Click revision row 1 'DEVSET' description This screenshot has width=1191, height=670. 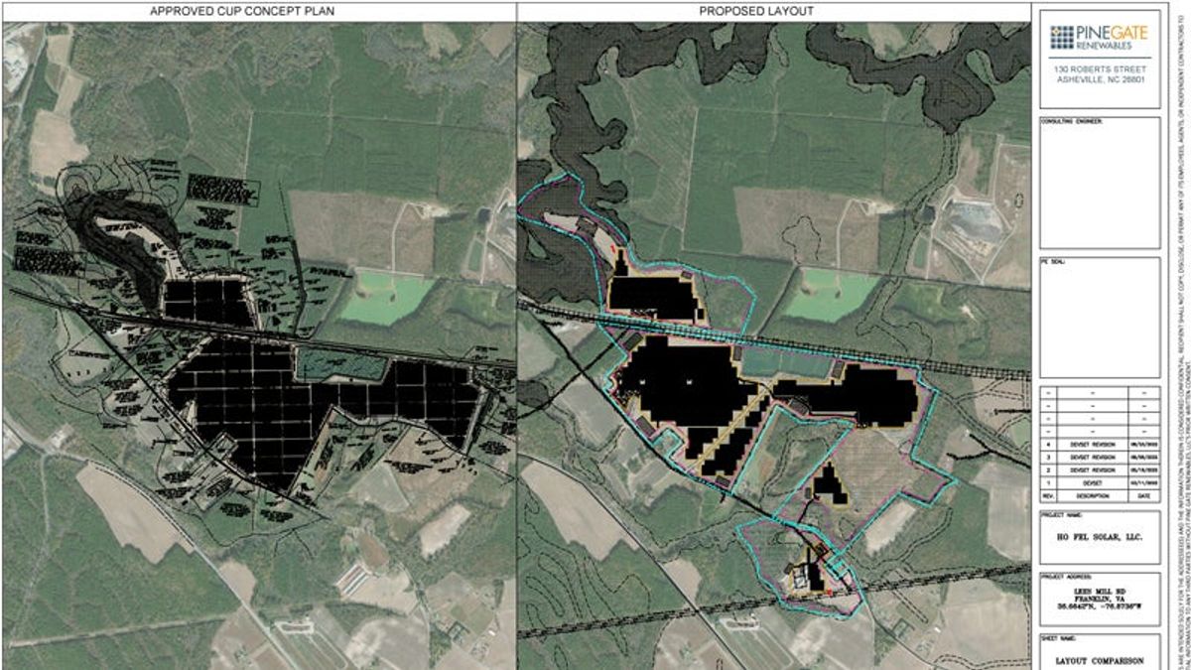pos(1094,484)
